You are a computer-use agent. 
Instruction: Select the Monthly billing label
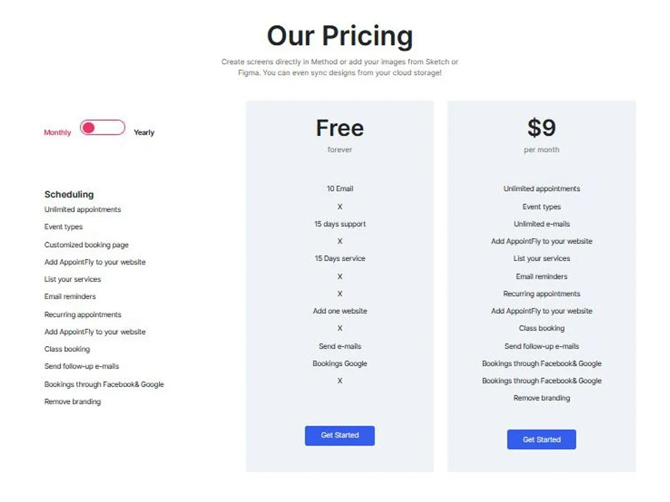click(x=57, y=133)
